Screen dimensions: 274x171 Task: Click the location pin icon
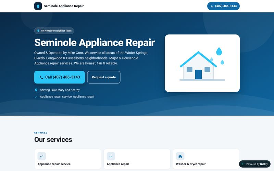click(x=36, y=90)
